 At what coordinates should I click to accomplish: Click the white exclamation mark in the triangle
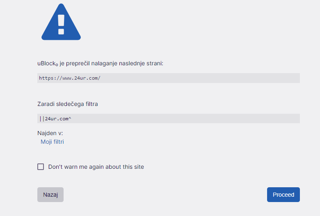point(61,24)
